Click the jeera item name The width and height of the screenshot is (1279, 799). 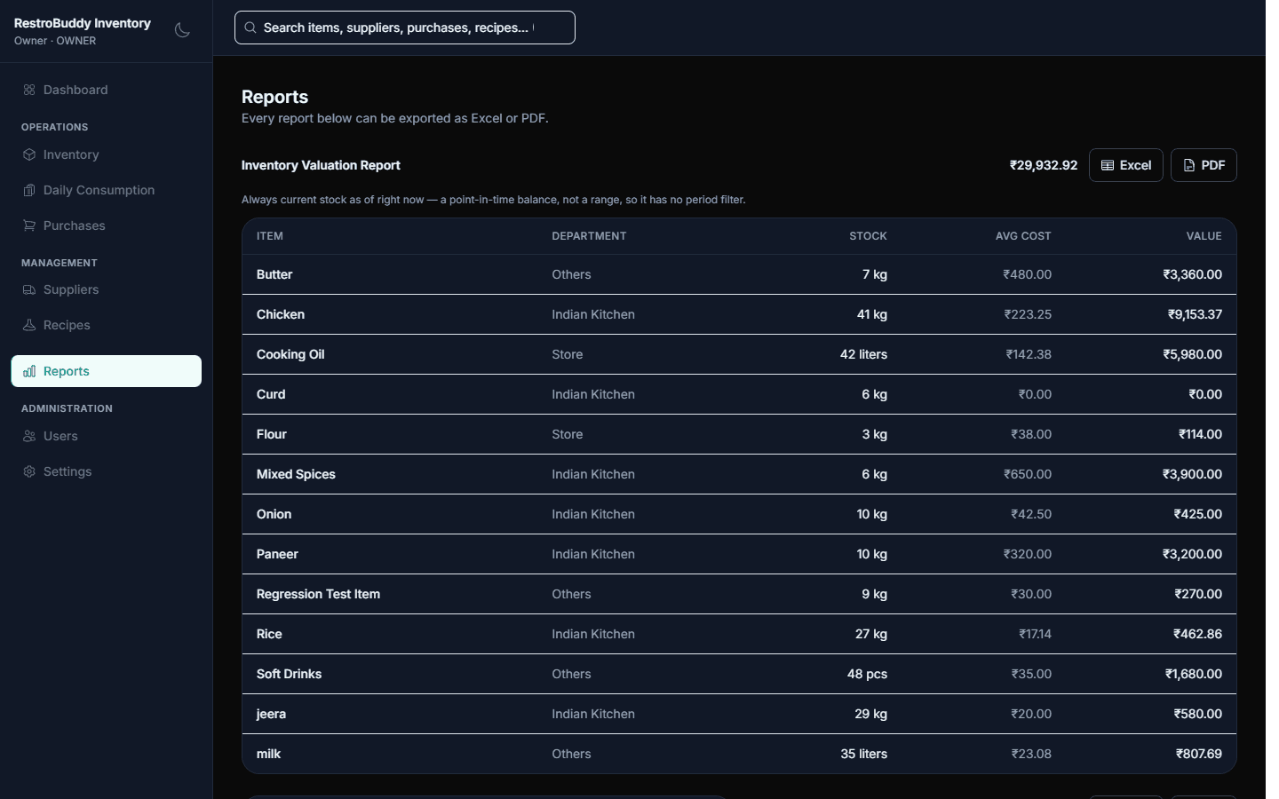(271, 714)
